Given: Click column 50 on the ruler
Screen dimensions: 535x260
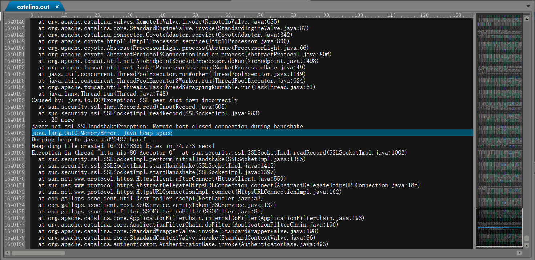Looking at the screenshot, I should click(195, 15).
